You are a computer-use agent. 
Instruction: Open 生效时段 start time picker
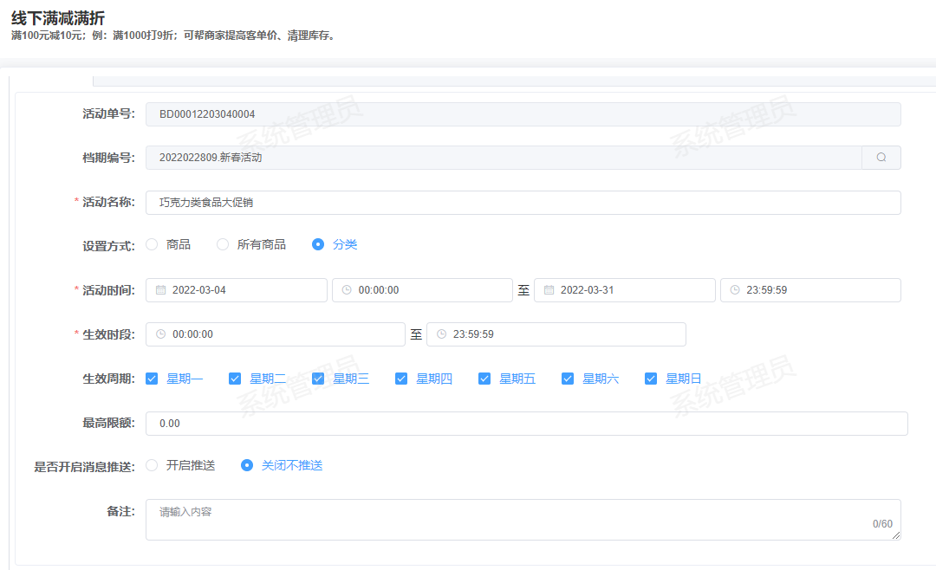point(276,334)
